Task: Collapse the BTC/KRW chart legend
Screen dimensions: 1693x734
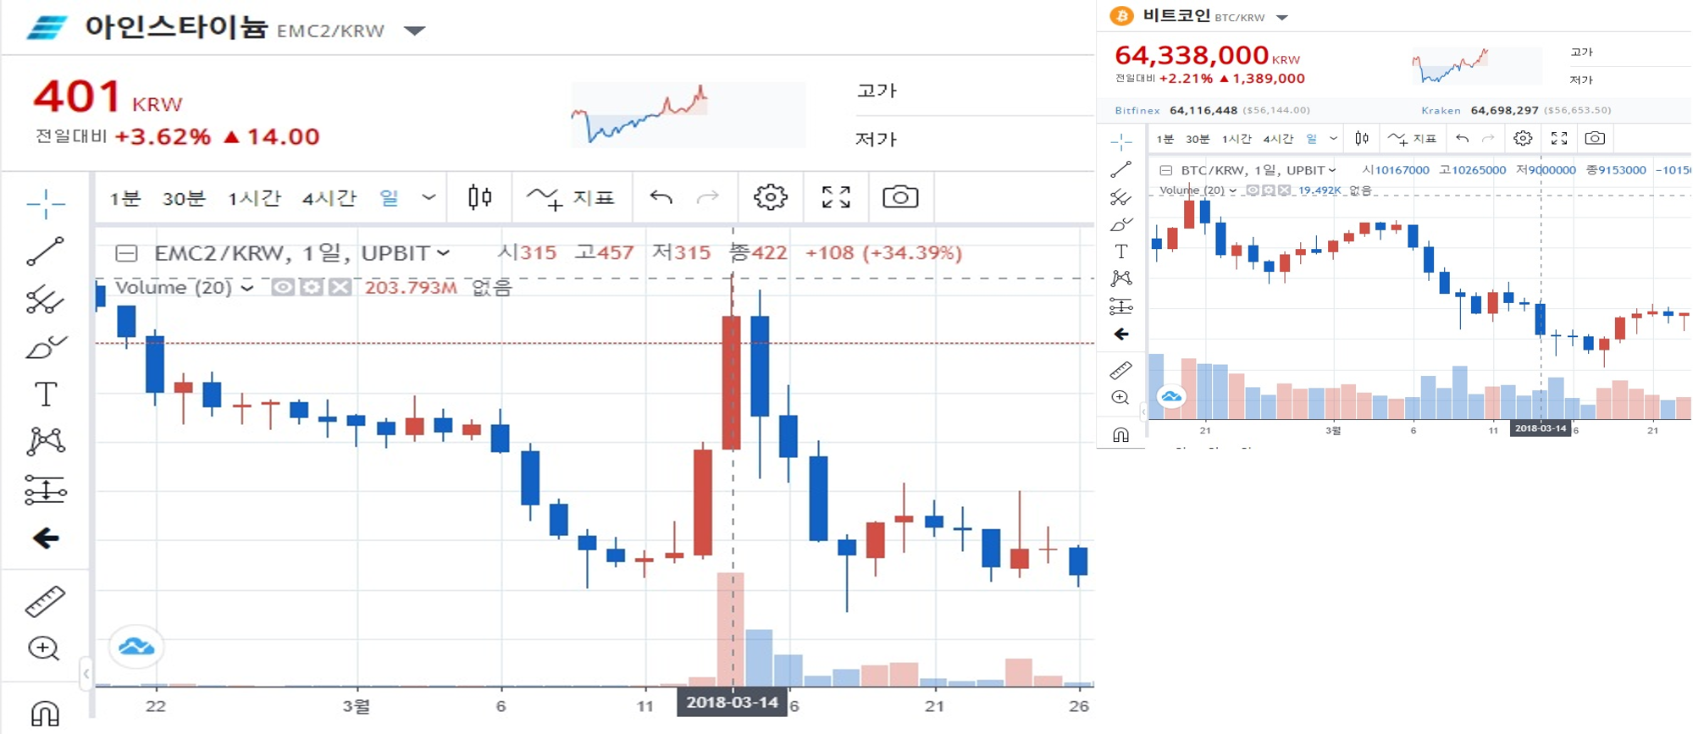Action: pos(1166,170)
